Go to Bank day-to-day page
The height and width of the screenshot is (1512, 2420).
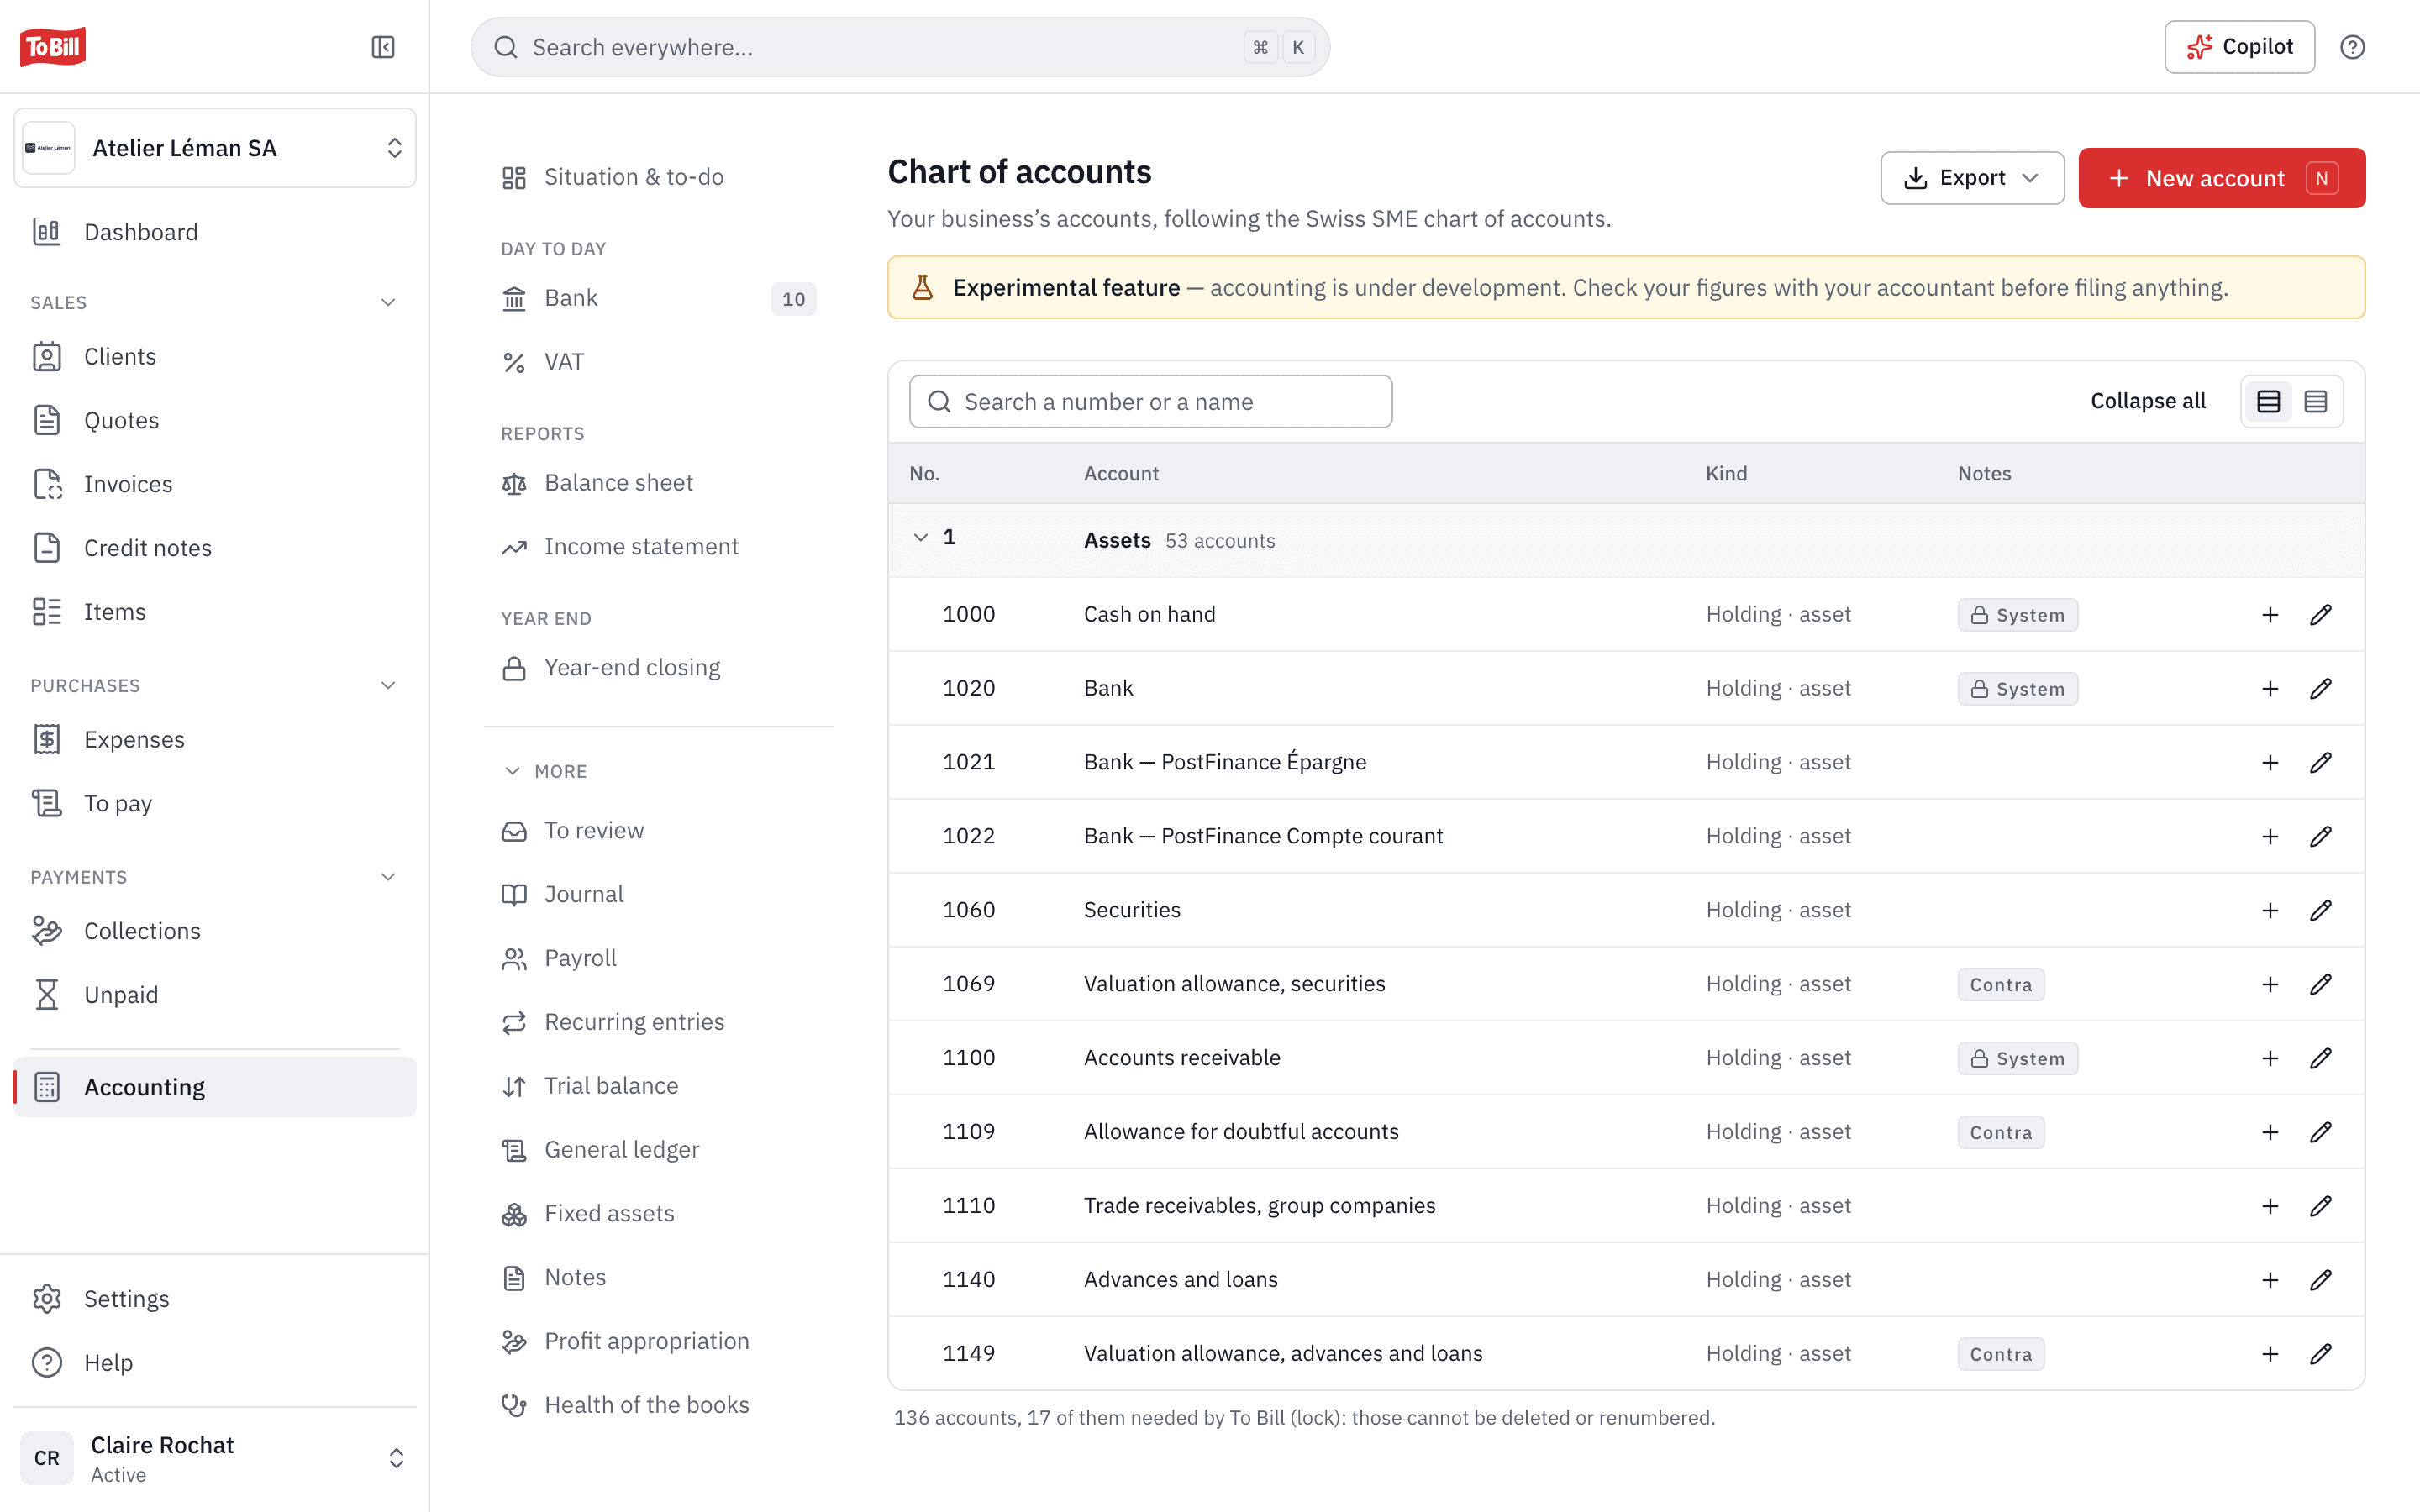coord(659,298)
